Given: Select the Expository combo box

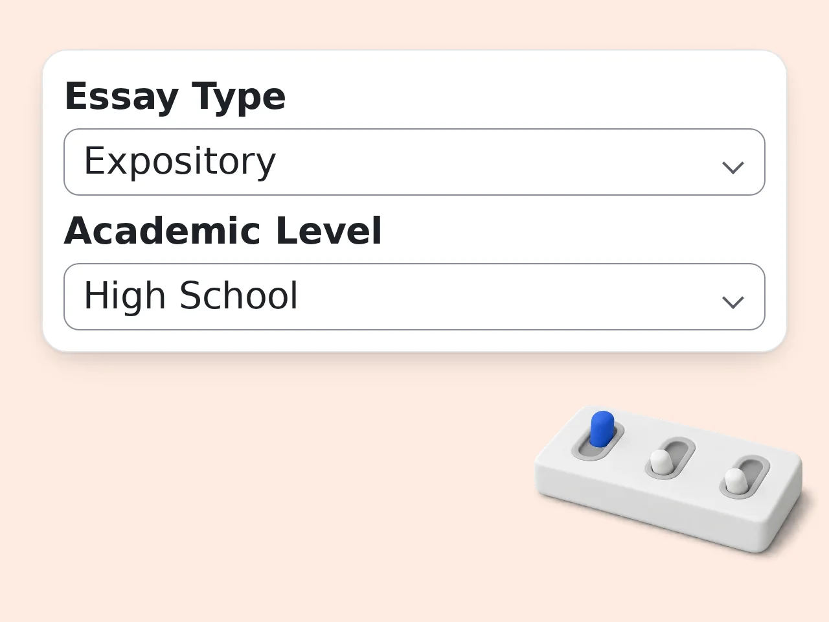Looking at the screenshot, I should point(414,162).
